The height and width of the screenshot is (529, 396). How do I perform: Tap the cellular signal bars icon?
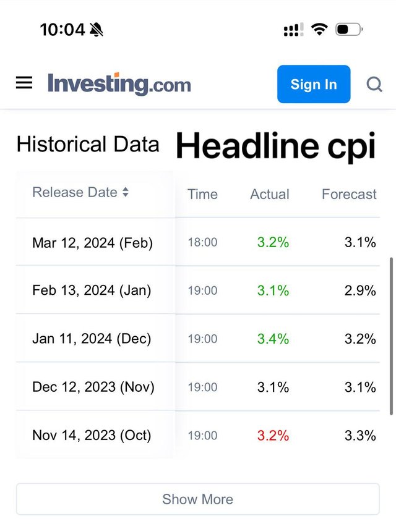pos(293,30)
